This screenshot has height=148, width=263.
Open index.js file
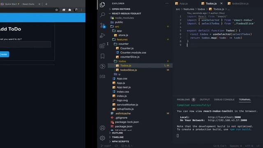[x=122, y=96]
